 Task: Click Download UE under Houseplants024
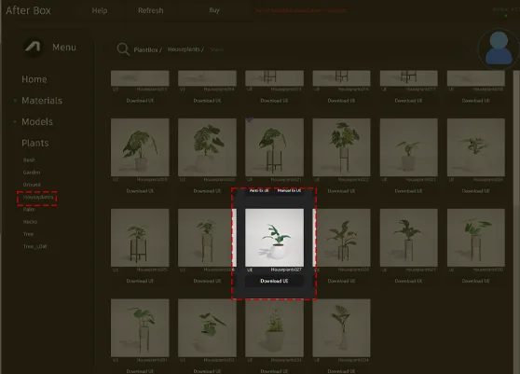[476, 191]
